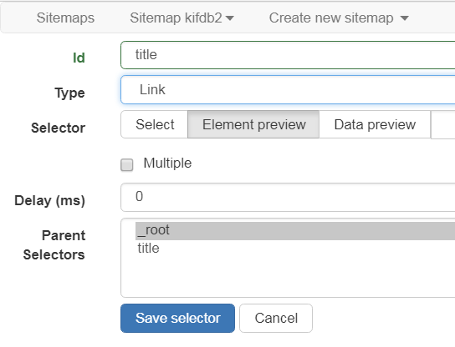The height and width of the screenshot is (347, 455).
Task: Click the Select button for selector
Action: [x=155, y=124]
